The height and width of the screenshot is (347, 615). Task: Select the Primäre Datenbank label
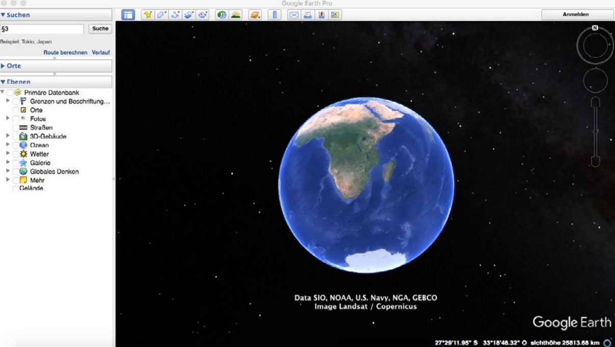point(51,93)
